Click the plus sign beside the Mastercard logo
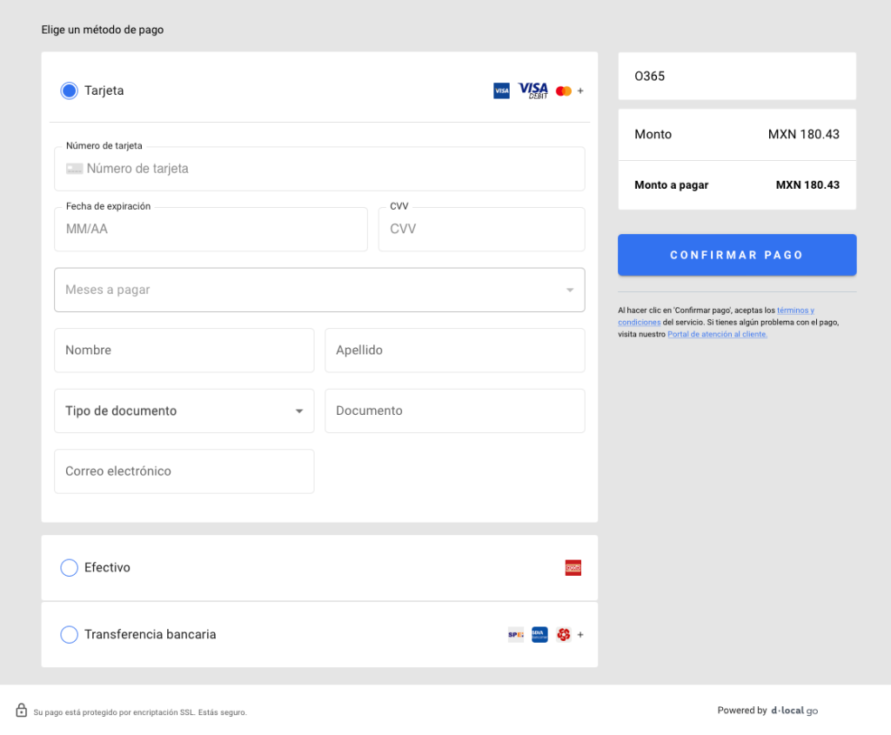This screenshot has width=891, height=735. (580, 90)
